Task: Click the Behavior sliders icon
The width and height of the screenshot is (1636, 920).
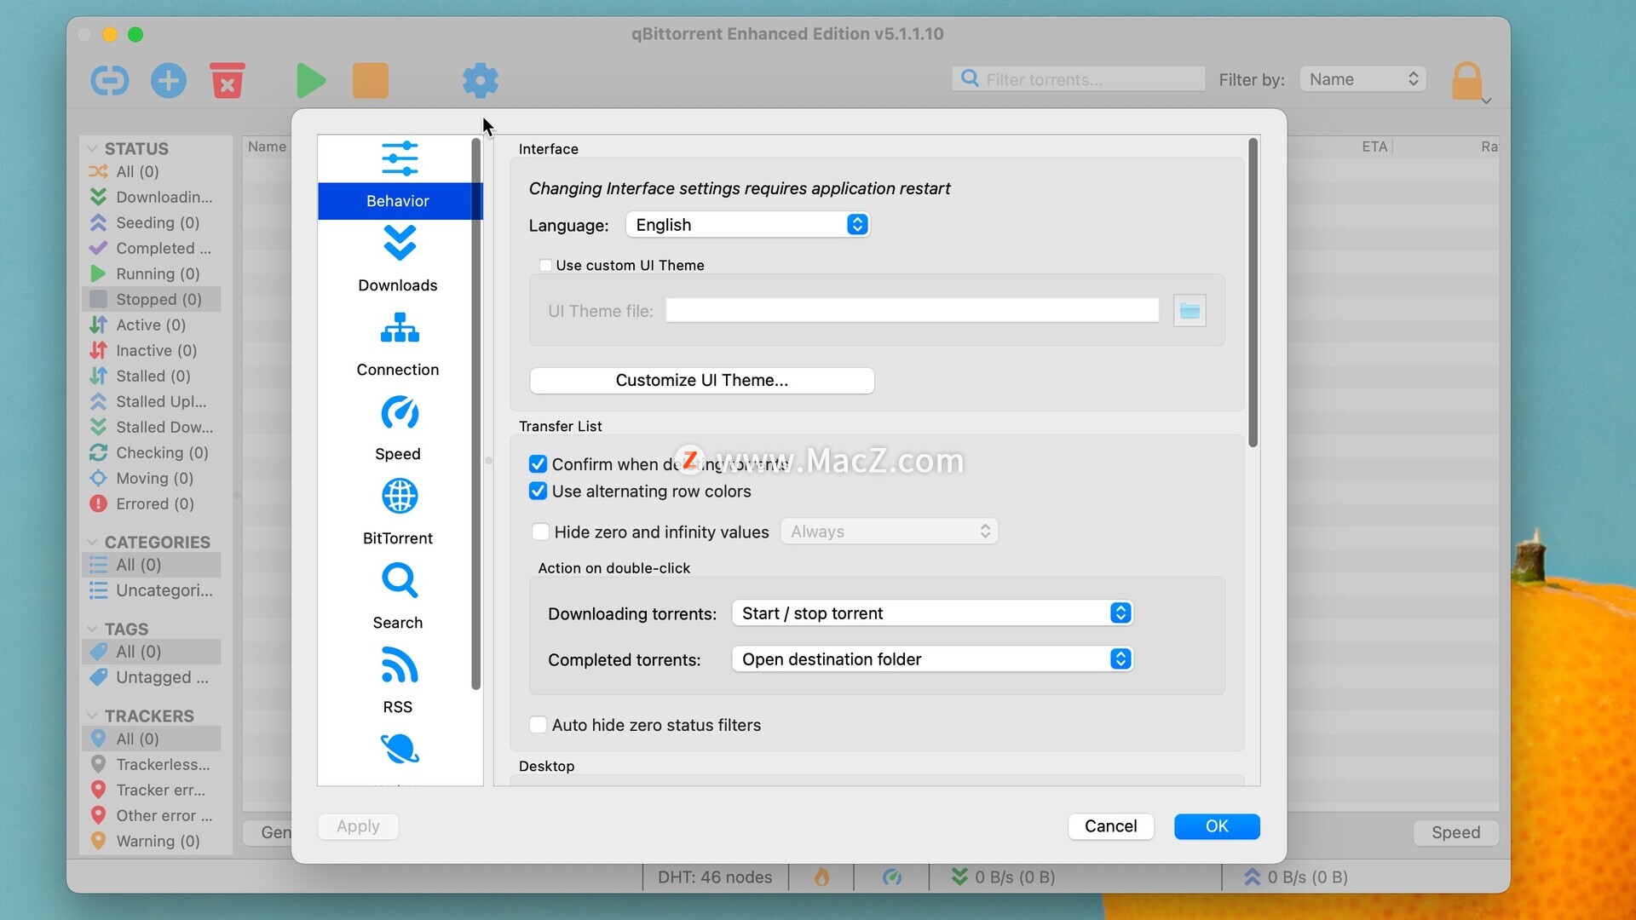Action: pyautogui.click(x=400, y=158)
